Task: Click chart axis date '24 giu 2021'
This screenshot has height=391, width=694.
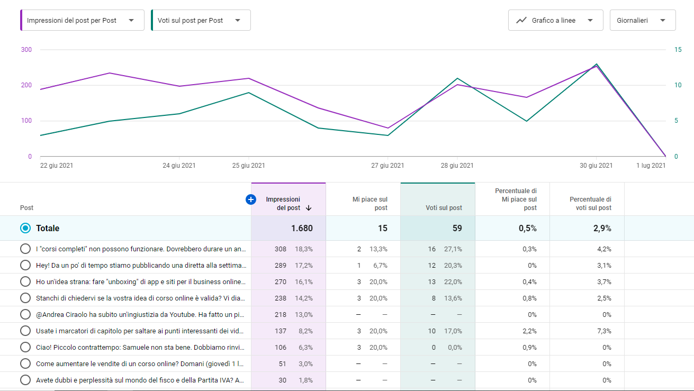Action: 179,166
